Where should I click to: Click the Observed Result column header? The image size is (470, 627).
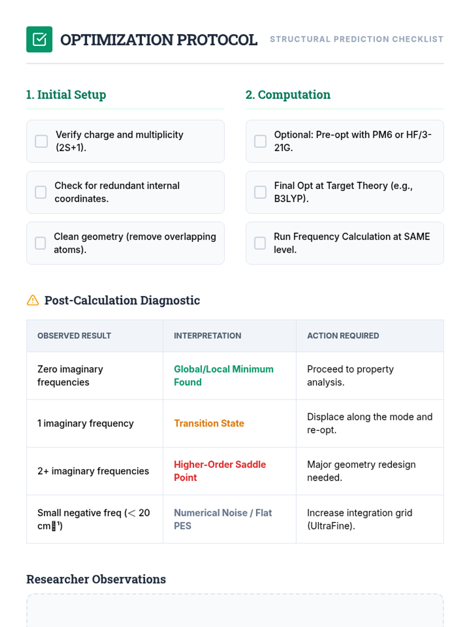coord(74,336)
